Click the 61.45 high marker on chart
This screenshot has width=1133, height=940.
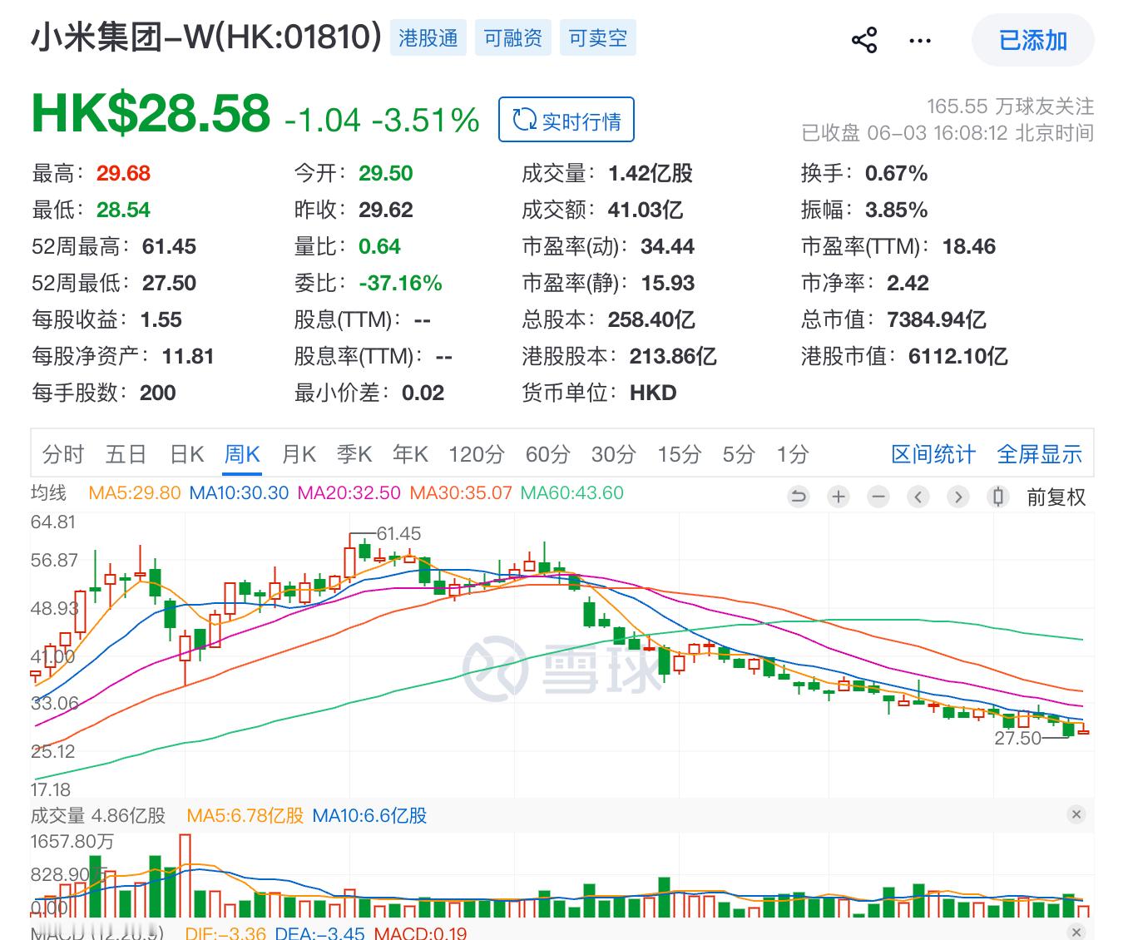[x=398, y=533]
